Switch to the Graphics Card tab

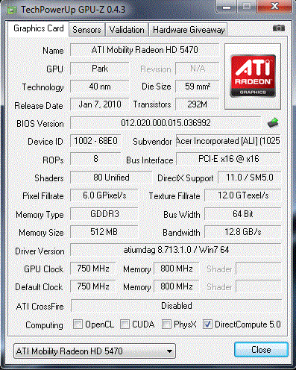[39, 28]
